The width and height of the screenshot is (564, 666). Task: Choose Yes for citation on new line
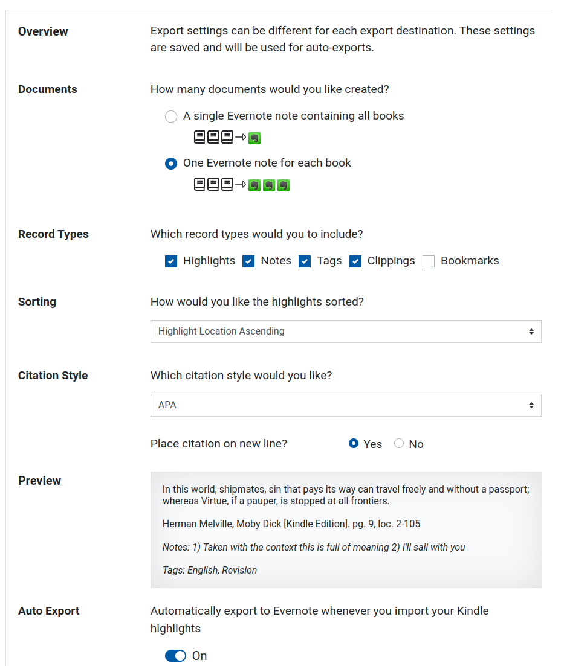(354, 443)
